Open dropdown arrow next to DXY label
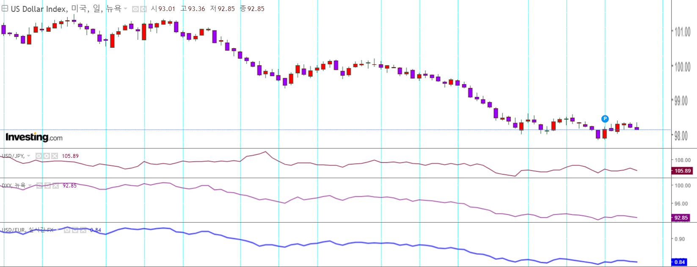This screenshot has width=697, height=267. pos(30,185)
